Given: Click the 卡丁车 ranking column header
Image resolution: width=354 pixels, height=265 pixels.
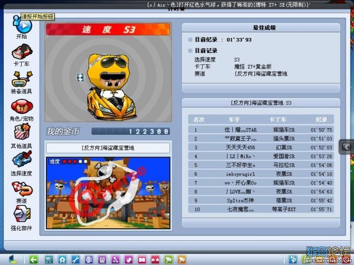Looking at the screenshot, I should point(278,120).
